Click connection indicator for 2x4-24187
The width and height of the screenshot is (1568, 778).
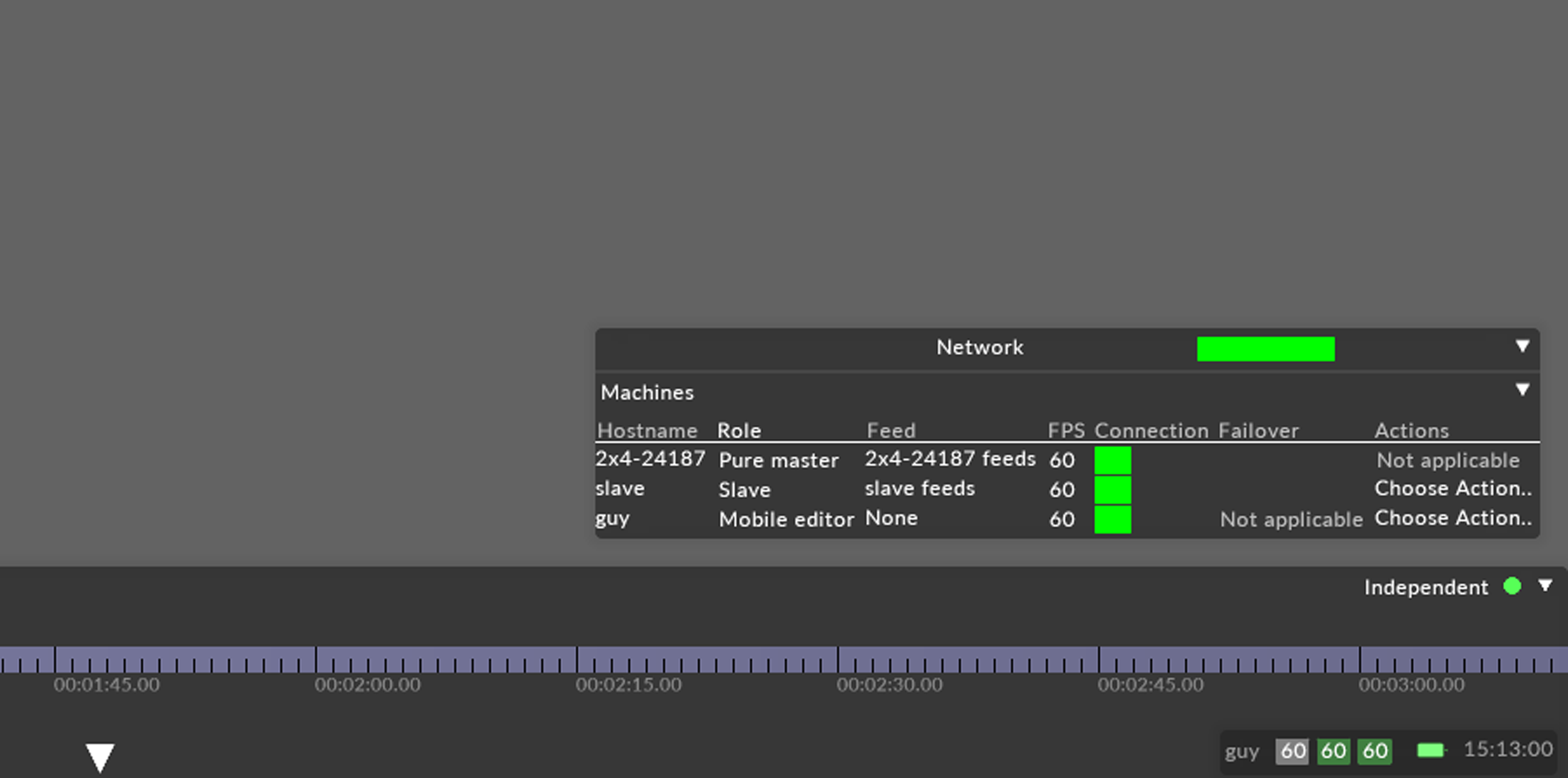pos(1112,461)
